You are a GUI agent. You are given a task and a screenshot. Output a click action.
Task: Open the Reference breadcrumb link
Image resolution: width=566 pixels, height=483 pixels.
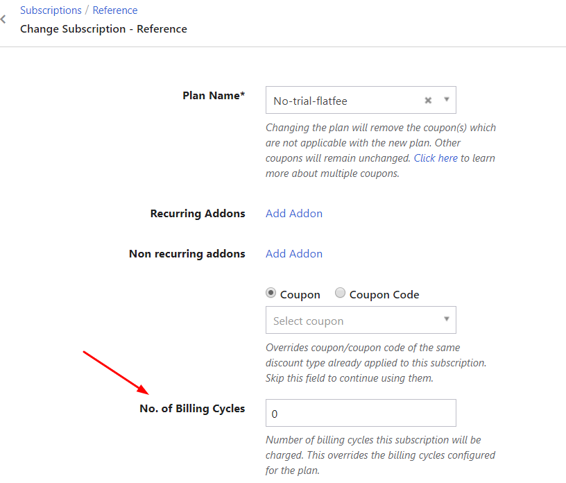click(x=115, y=10)
